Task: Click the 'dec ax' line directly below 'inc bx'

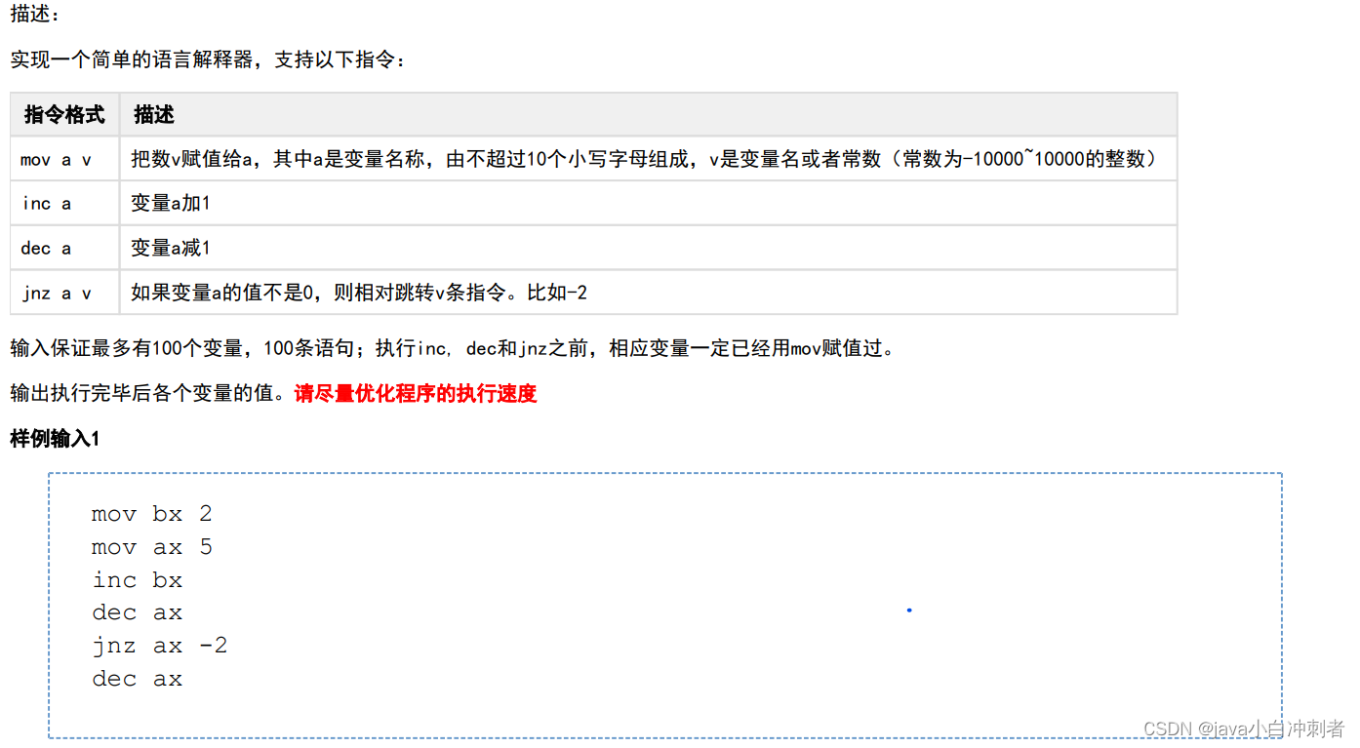Action: coord(138,612)
